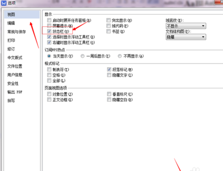This screenshot has height=171, width=223.
Task: Enable the 书签 checkbox
Action: (x=109, y=31)
